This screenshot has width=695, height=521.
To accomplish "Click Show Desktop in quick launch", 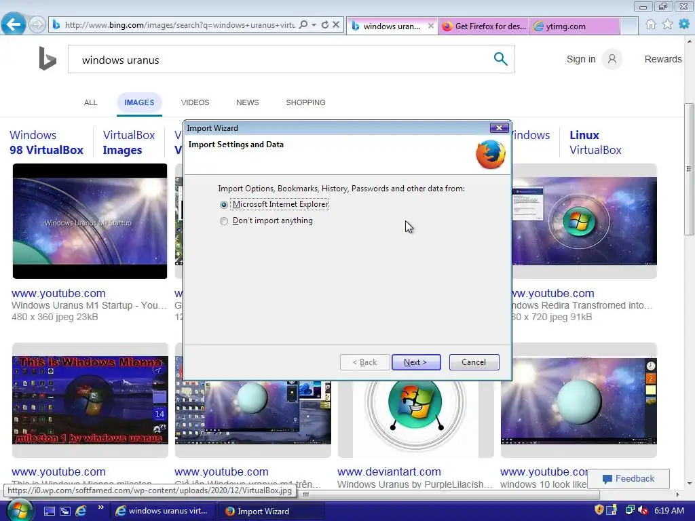I will (x=50, y=512).
